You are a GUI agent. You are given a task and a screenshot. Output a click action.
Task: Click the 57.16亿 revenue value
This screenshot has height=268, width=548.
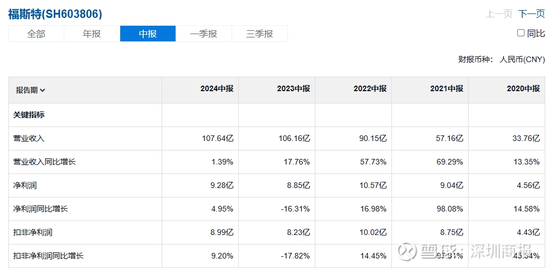(450, 138)
